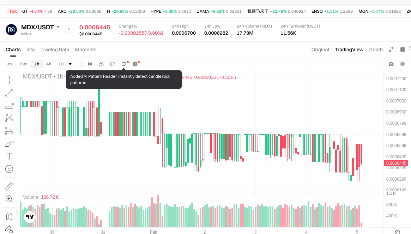The height and width of the screenshot is (234, 411).
Task: Click the HYPE ticker in hot bar
Action: pos(156,11)
